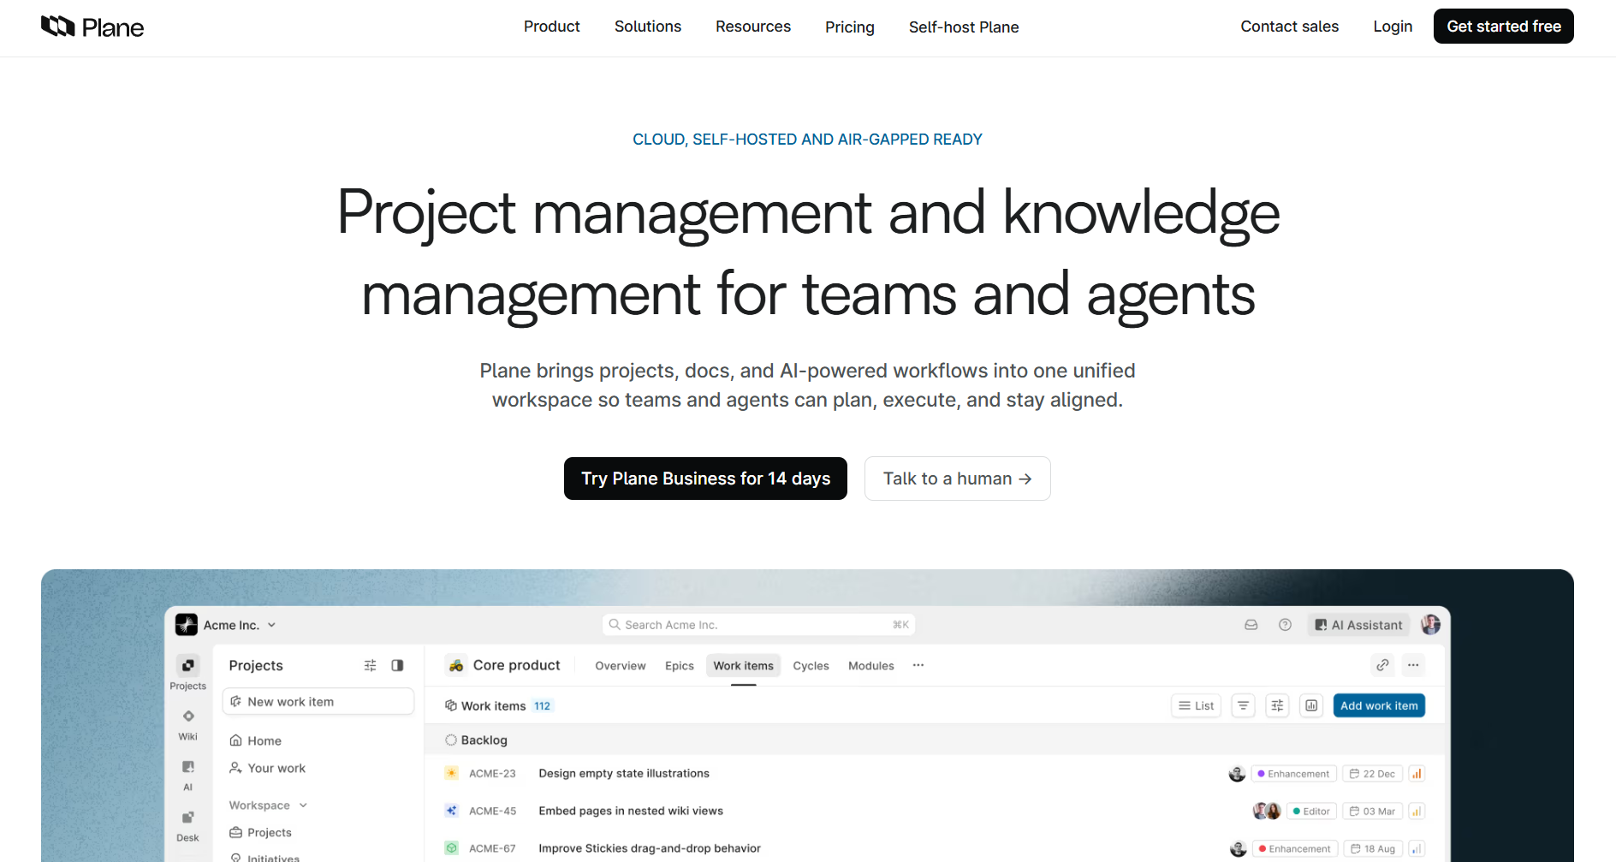Click the assignee avatar on ACME-67 row
1616x862 pixels.
[x=1238, y=849]
